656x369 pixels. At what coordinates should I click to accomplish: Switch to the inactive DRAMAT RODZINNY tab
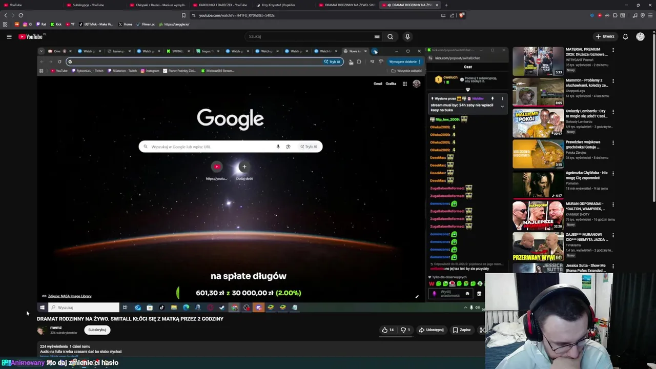click(x=346, y=5)
